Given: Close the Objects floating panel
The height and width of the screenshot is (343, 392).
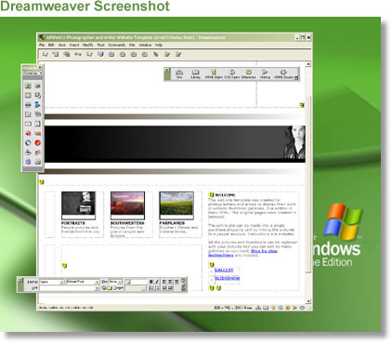Looking at the screenshot, I should click(x=40, y=68).
